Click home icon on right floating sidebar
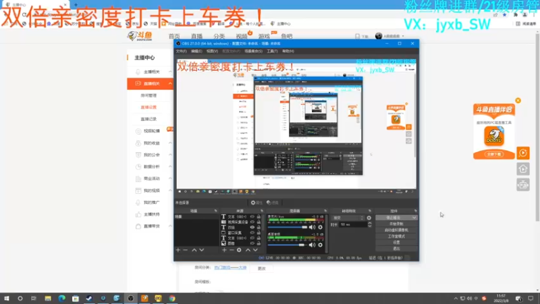Viewport: 540px width, 304px height. click(522, 169)
